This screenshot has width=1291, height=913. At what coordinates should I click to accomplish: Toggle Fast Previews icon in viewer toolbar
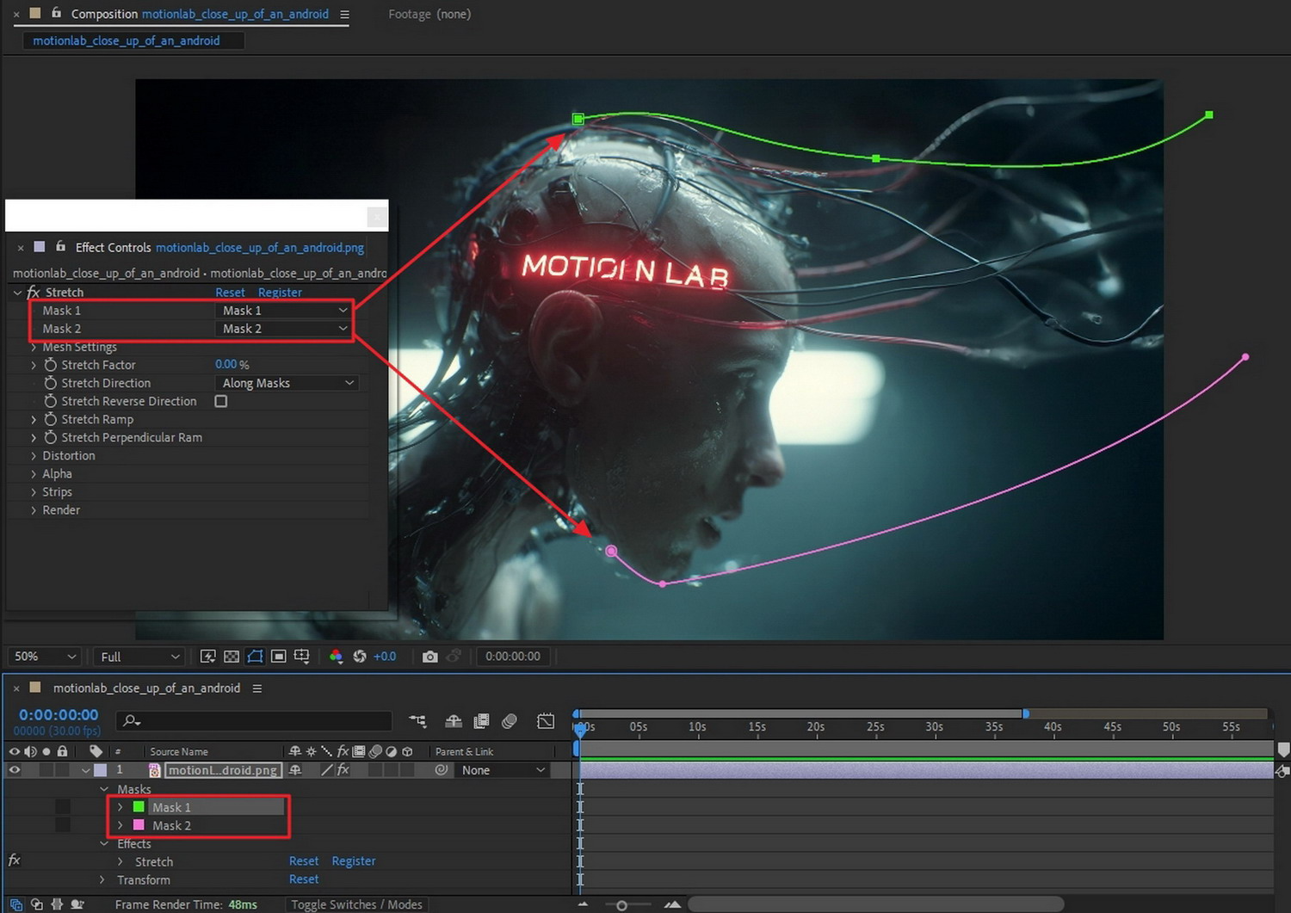[207, 657]
